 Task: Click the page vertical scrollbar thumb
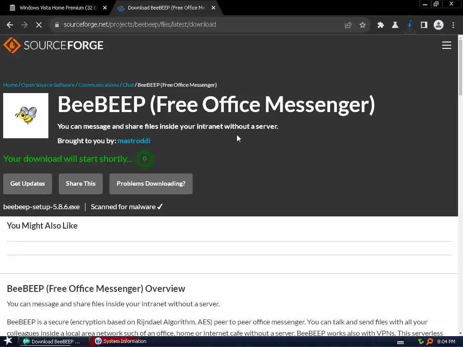(x=460, y=66)
